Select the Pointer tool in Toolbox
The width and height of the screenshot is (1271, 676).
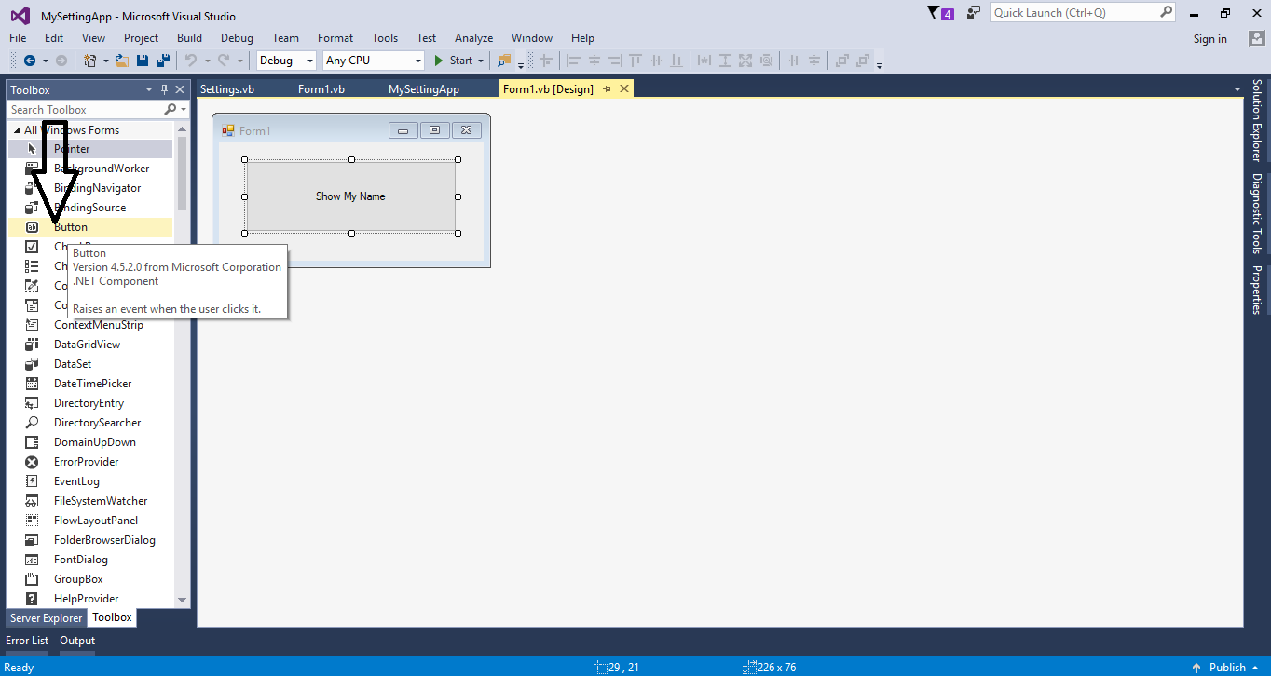90,149
